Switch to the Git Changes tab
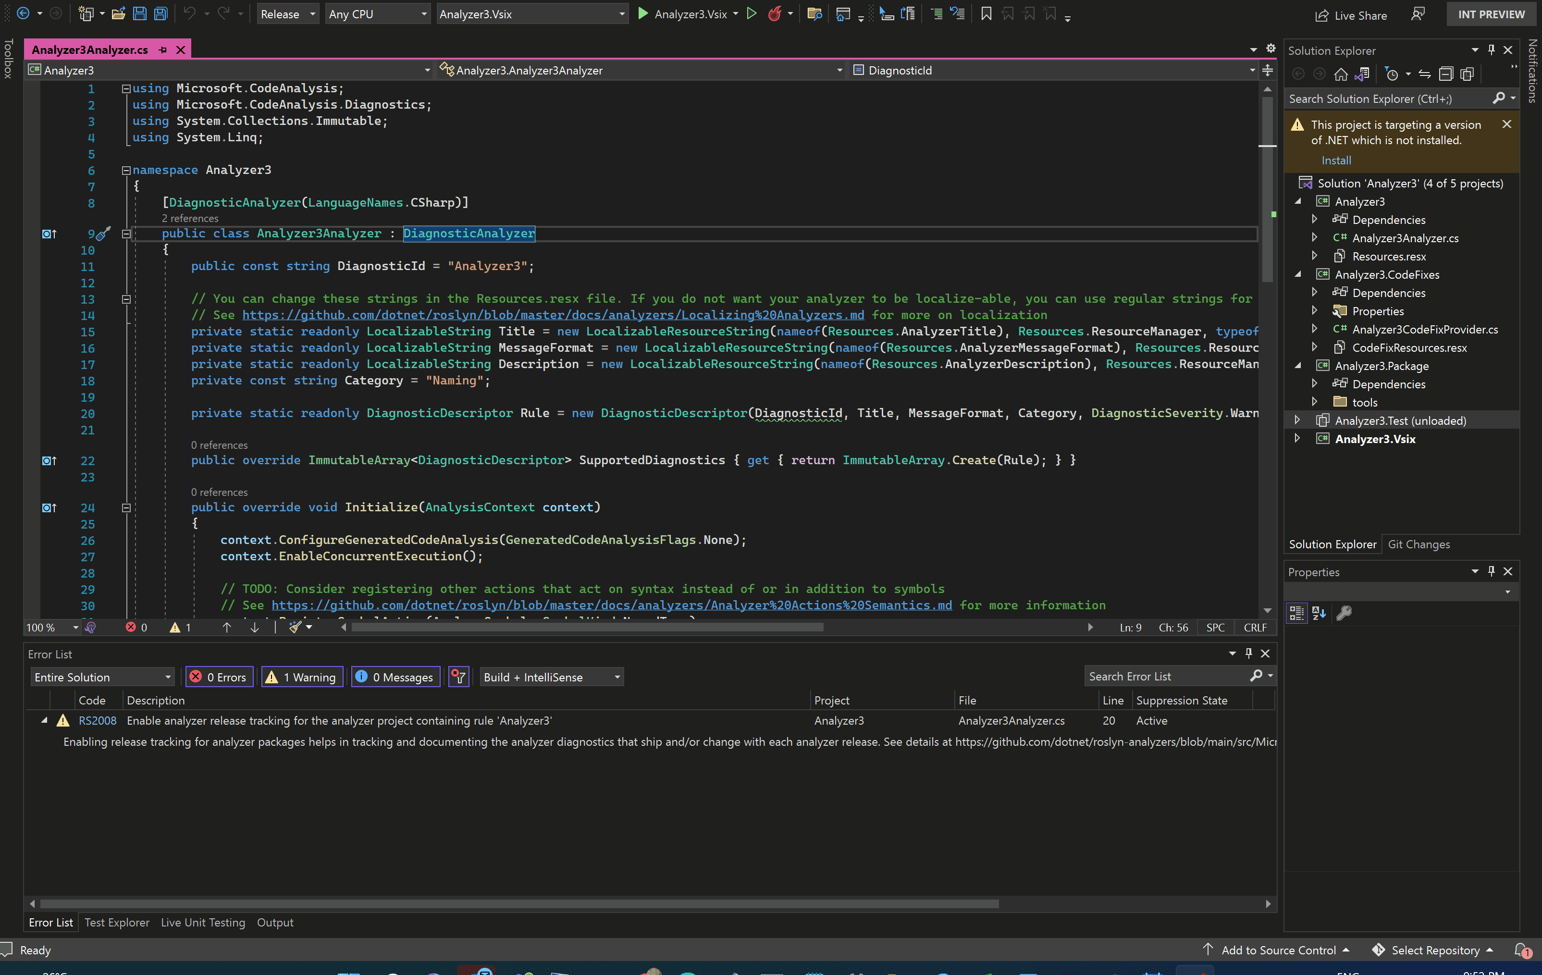Viewport: 1542px width, 975px height. pyautogui.click(x=1419, y=544)
